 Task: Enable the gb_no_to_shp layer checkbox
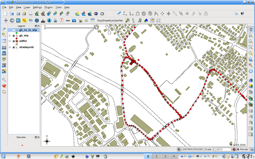(13, 30)
